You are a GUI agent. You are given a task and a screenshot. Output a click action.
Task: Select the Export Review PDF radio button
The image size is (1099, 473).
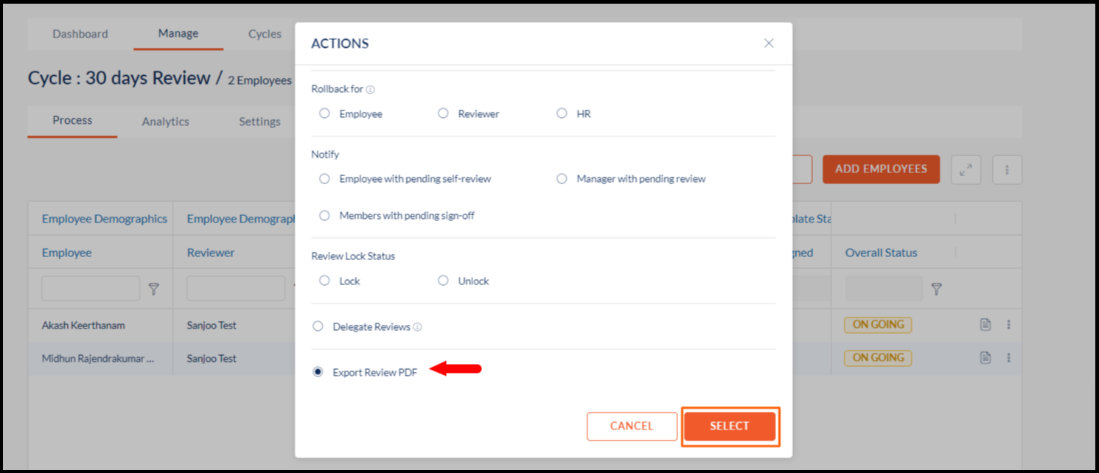pos(318,372)
